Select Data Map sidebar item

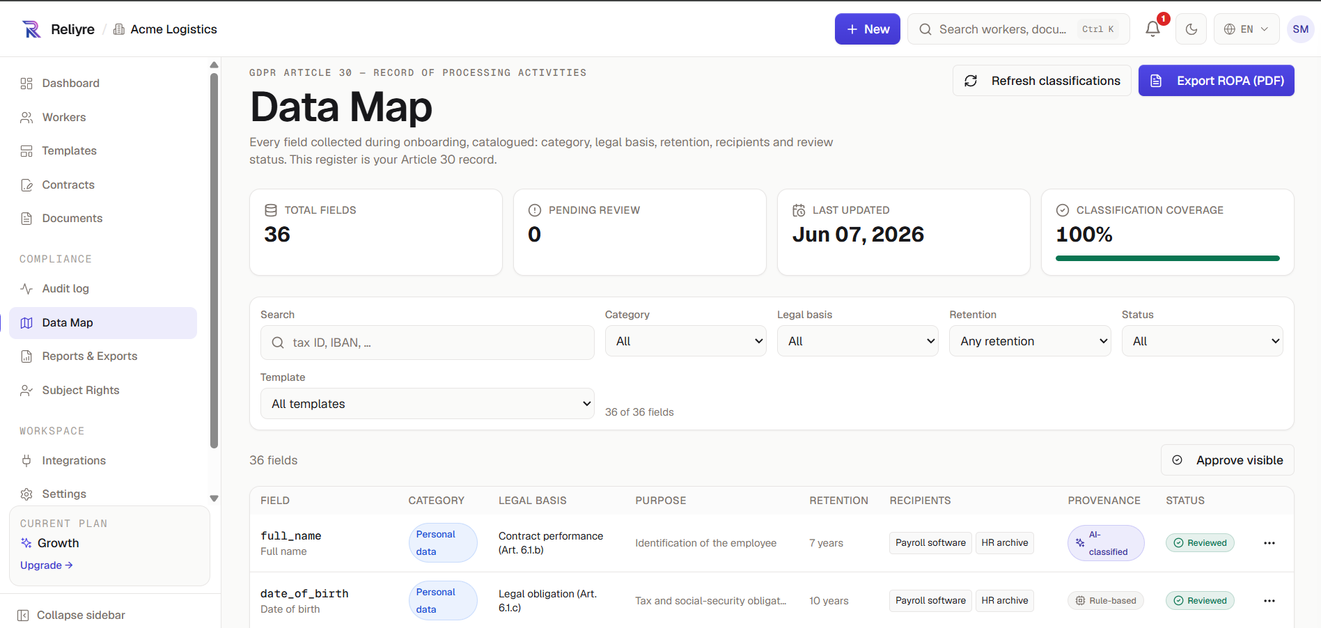[x=103, y=323]
